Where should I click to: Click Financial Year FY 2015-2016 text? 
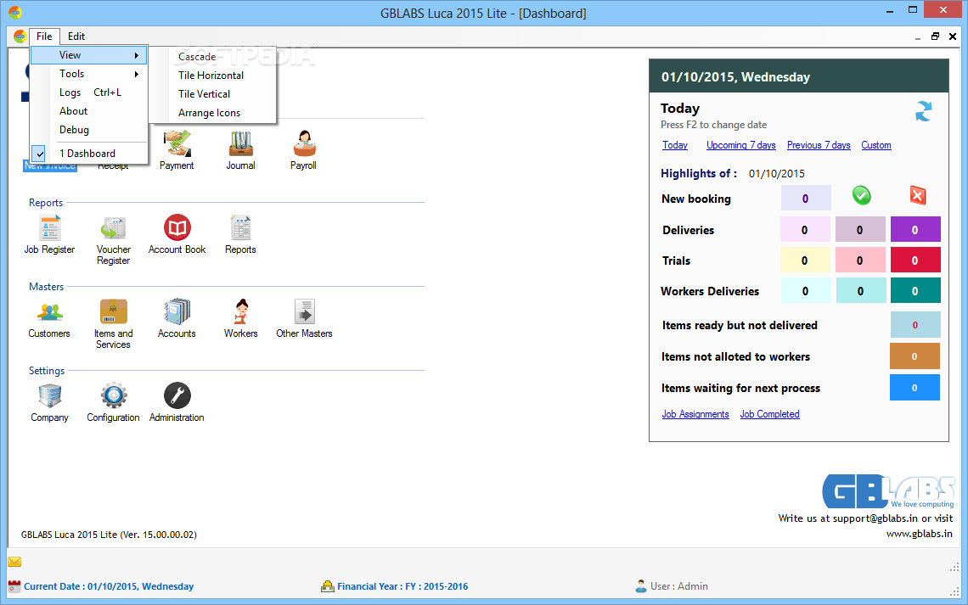point(402,586)
